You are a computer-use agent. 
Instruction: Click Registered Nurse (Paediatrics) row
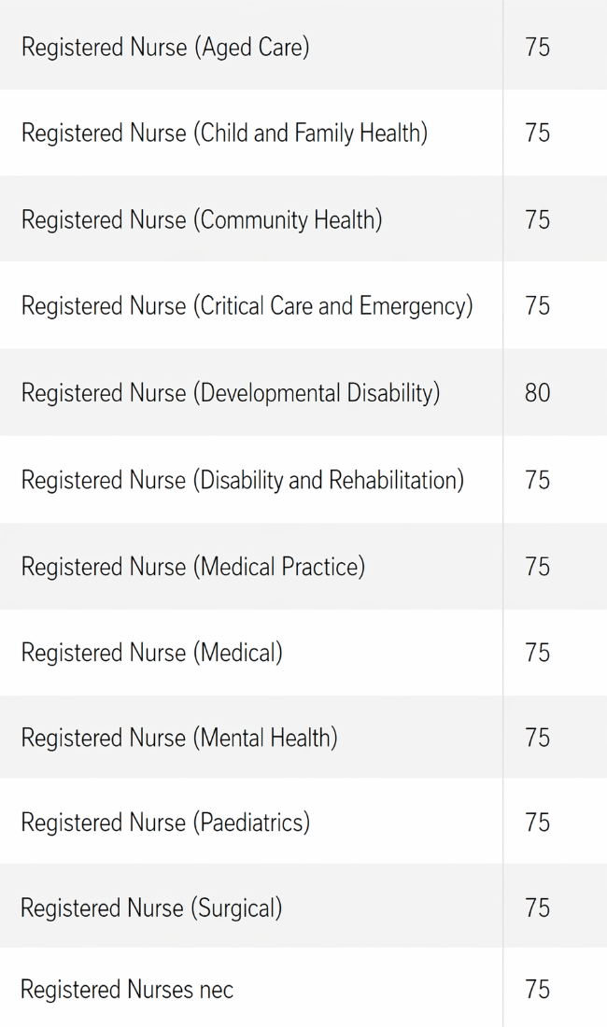coord(303,822)
